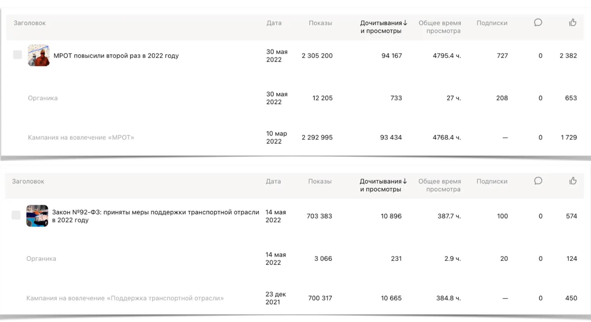Sort top table by Дочитывания и просмотры

coord(383,27)
